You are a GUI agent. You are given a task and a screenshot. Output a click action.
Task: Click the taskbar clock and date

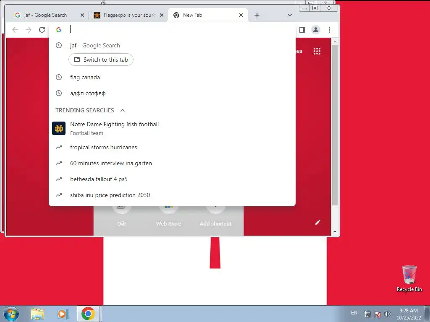[x=408, y=314]
